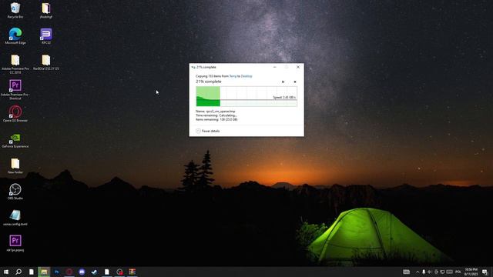493x277 pixels.
Task: Click the microphone tray icon
Action: coord(424,272)
